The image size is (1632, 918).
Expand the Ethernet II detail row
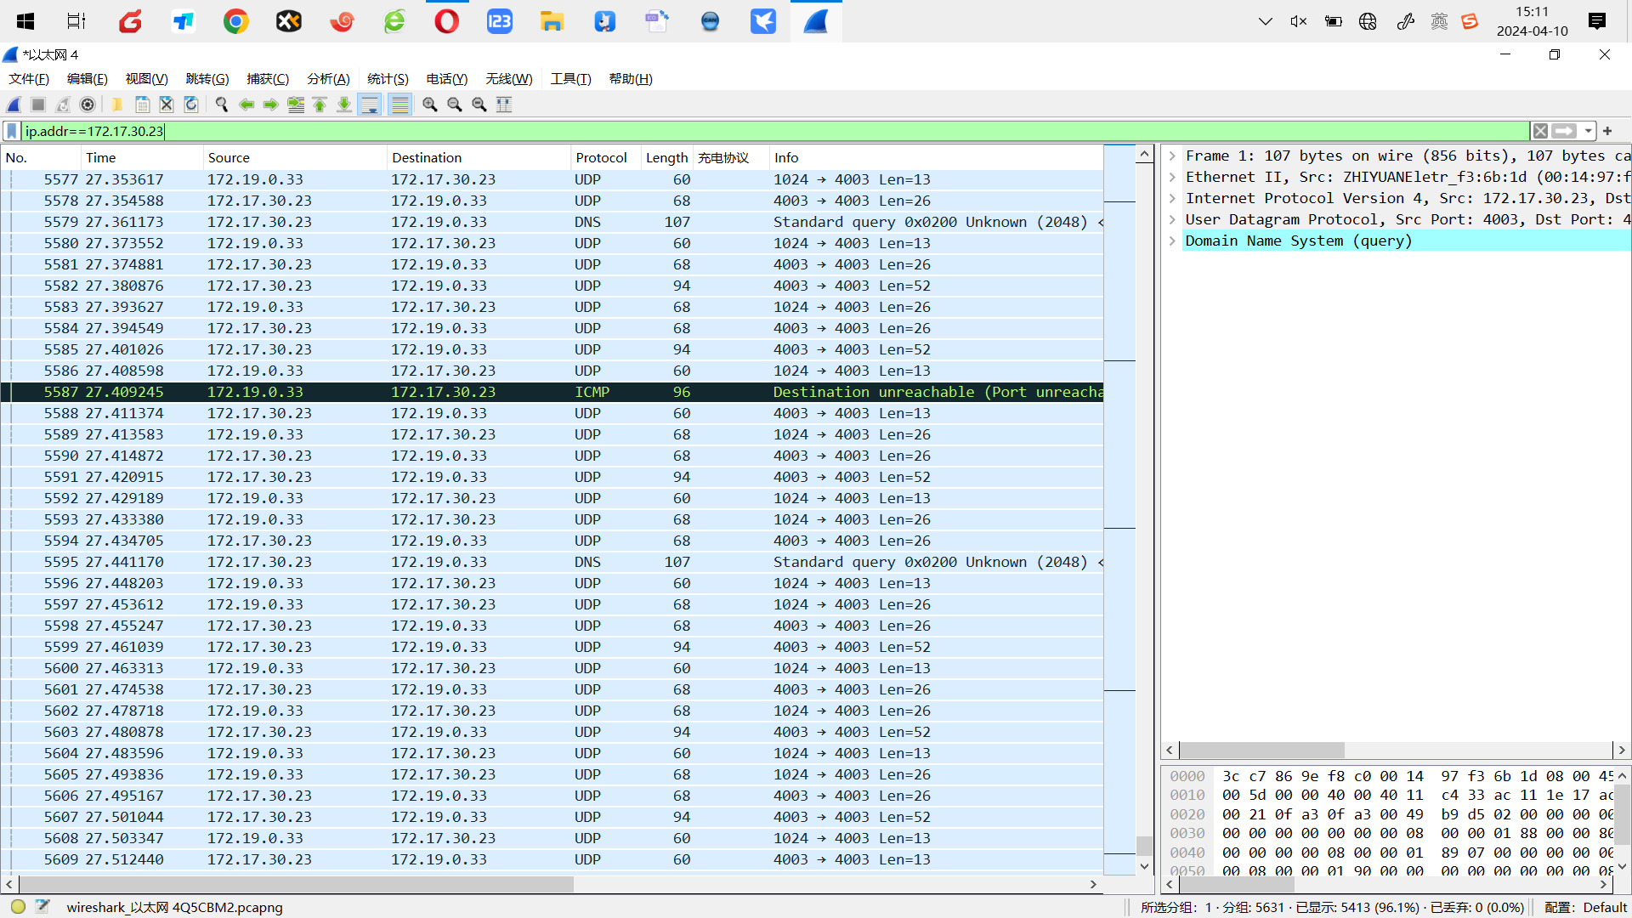[x=1172, y=177]
